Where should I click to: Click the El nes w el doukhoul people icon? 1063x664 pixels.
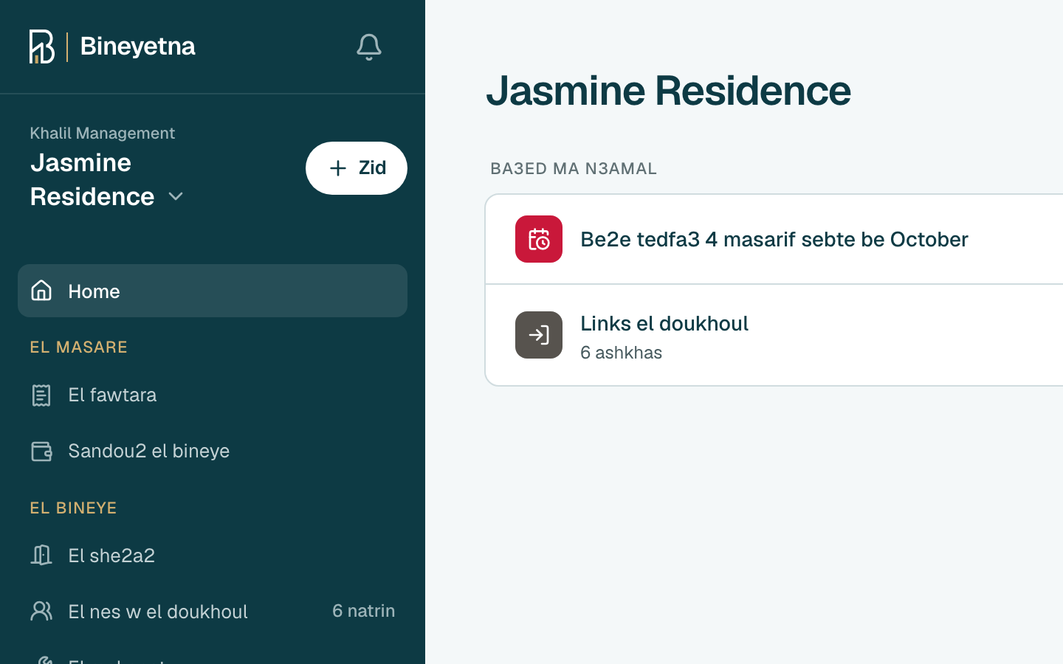coord(41,611)
